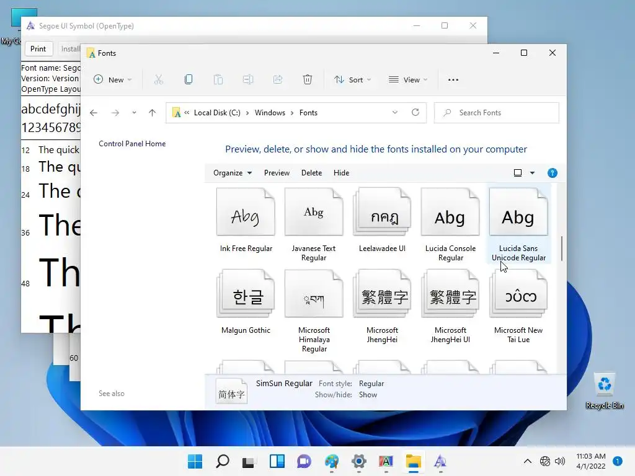This screenshot has height=476, width=635.
Task: Open Chat app on the taskbar
Action: coord(304,461)
